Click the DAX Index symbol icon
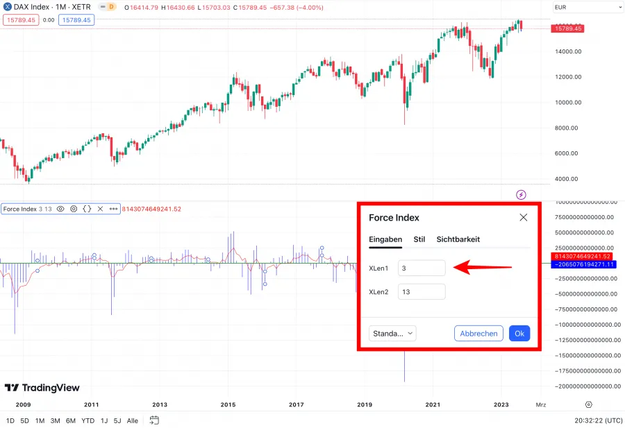This screenshot has width=625, height=428. click(8, 7)
